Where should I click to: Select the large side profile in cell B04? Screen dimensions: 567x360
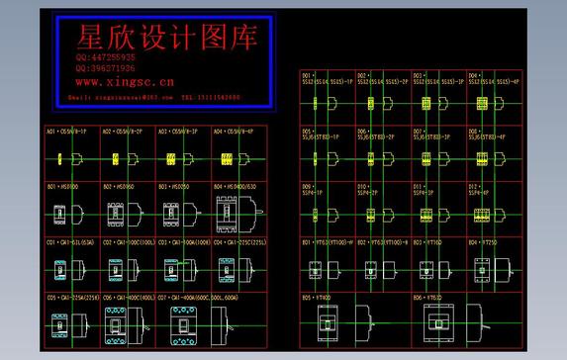[x=250, y=215]
